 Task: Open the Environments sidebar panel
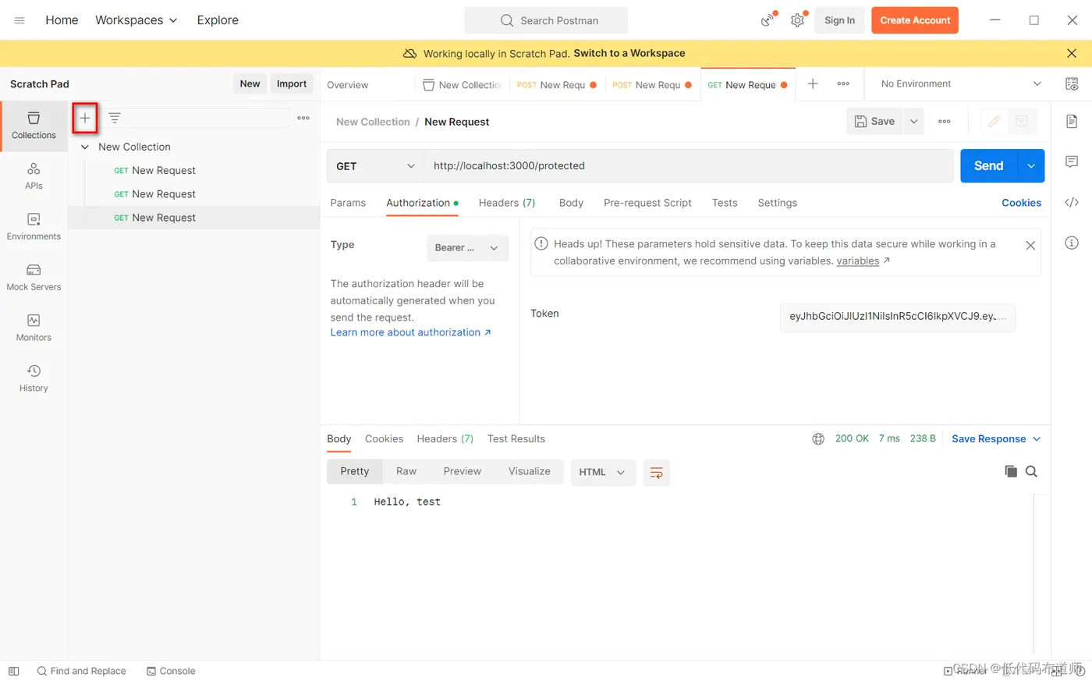pos(34,226)
